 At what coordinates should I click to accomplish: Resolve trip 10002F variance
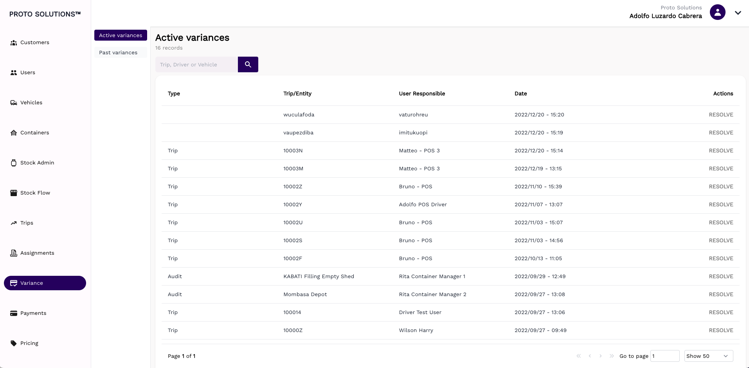pos(721,259)
